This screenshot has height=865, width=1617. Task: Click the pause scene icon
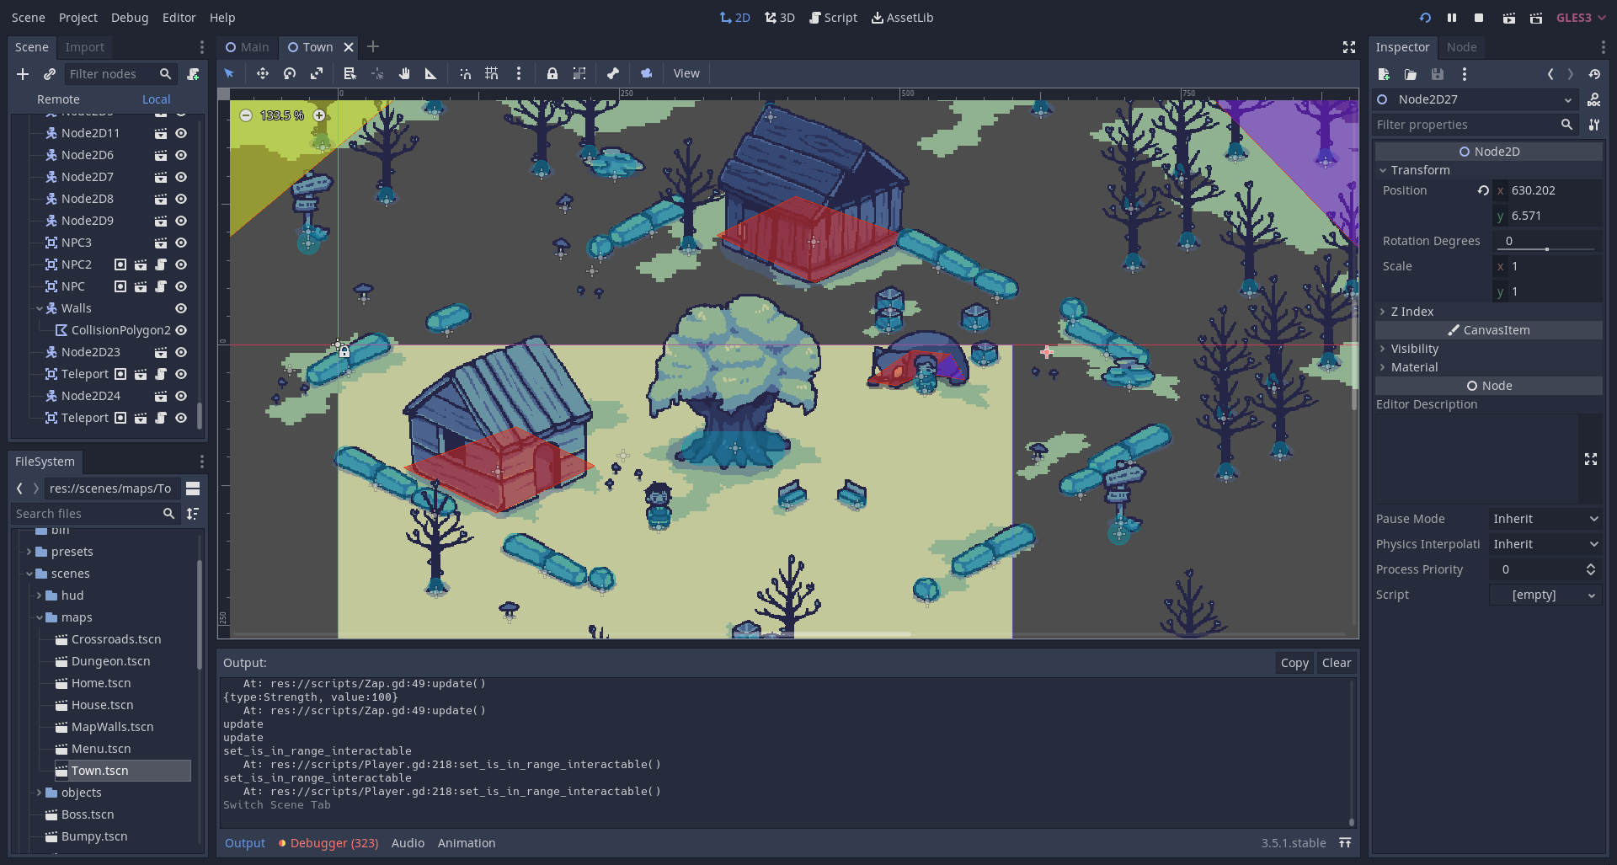coord(1452,18)
